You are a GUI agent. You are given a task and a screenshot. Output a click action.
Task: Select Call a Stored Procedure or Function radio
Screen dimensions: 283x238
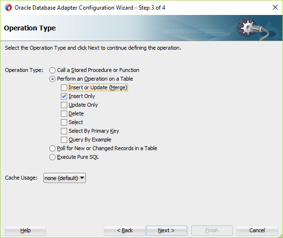[52, 70]
